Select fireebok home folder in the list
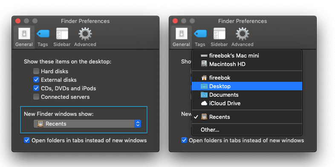The height and width of the screenshot is (167, 335). tap(247, 78)
